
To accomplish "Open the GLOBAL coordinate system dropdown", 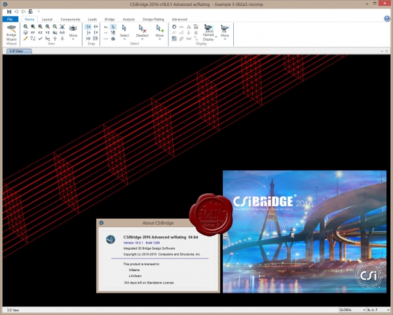I will pyautogui.click(x=352, y=310).
